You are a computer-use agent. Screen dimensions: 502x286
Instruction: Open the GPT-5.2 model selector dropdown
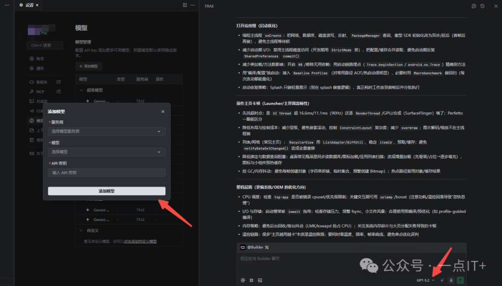coord(425,280)
